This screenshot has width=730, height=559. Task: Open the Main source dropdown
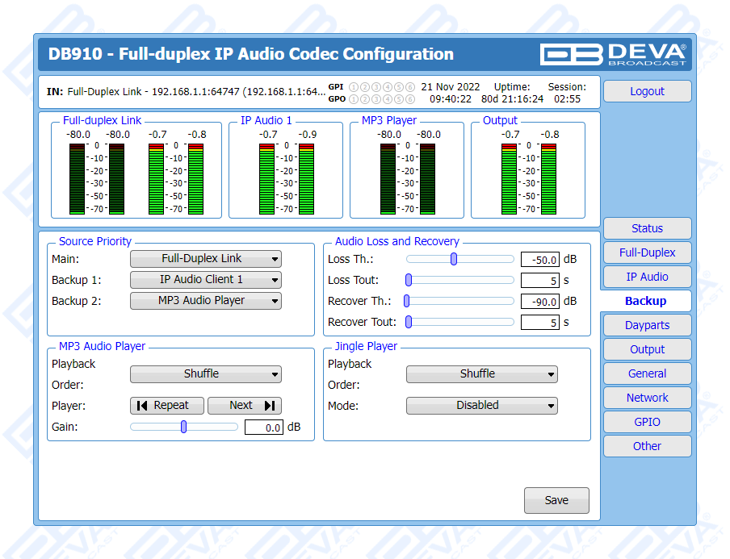[x=206, y=259]
